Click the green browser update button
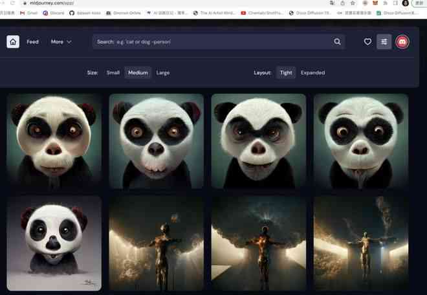 click(420, 3)
